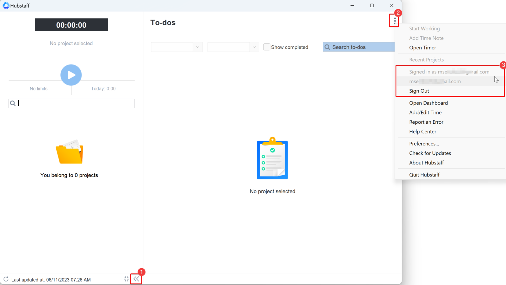506x285 pixels.
Task: Focus the project search input field
Action: [x=71, y=103]
